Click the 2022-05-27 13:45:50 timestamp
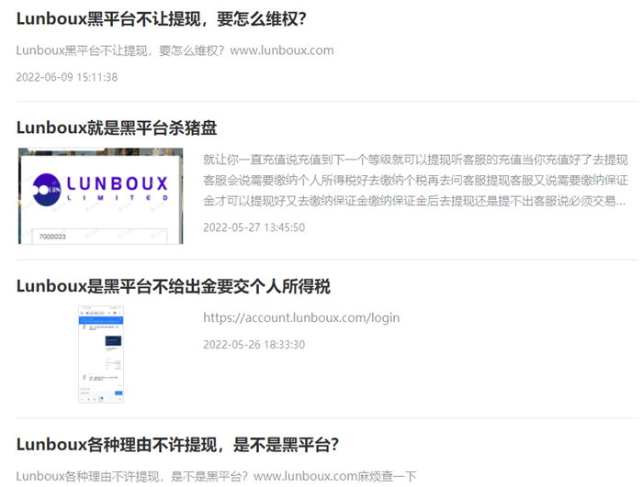The height and width of the screenshot is (487, 643). coord(254,227)
